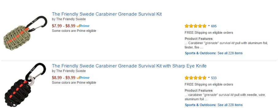Click 'by The Friendly Swede' under first title
Screen dimensions: 278x111
coord(69,19)
